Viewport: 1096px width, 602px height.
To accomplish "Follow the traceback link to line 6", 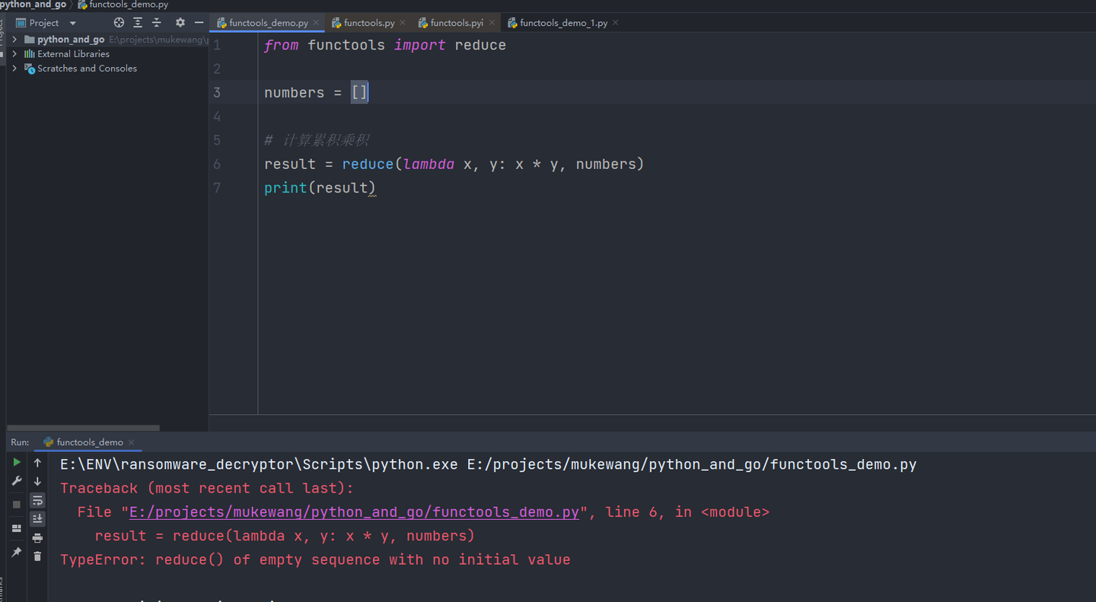I will click(352, 511).
